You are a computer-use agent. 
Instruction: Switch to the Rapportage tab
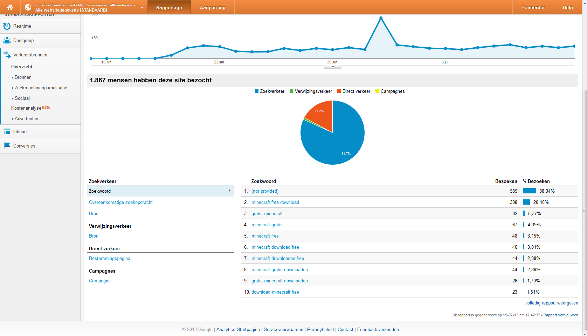pyautogui.click(x=169, y=7)
